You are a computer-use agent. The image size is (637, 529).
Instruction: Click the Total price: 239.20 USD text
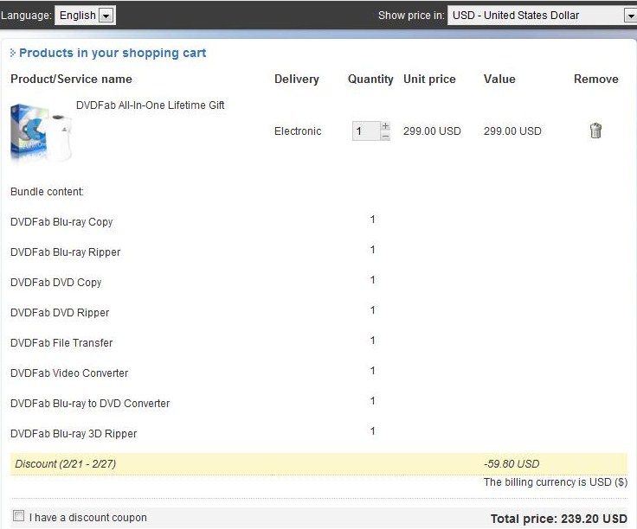pyautogui.click(x=559, y=519)
